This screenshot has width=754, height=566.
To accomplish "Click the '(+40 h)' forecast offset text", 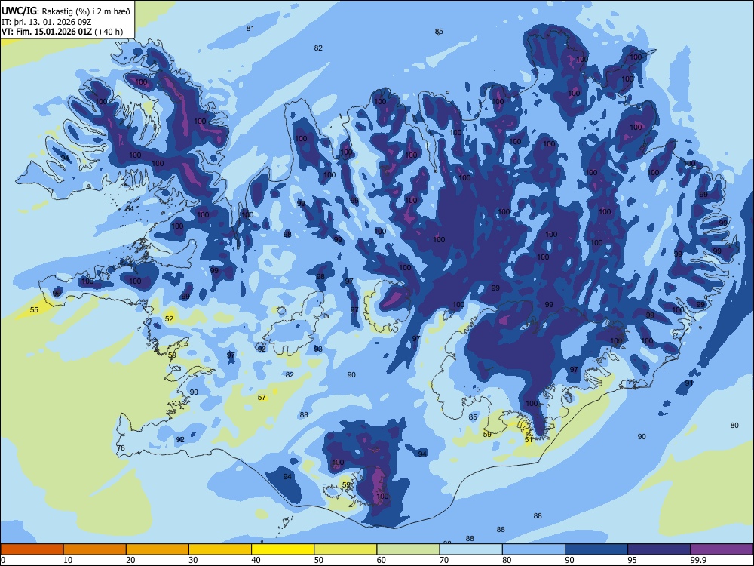I will 109,32.
